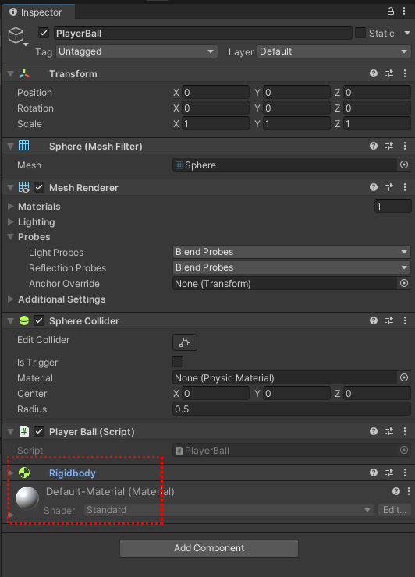
Task: Open object picker for Anchor Override
Action: (404, 283)
